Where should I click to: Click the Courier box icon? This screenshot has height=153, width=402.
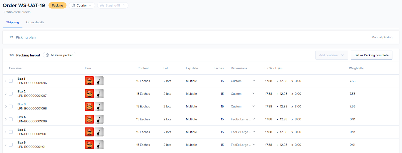(73, 6)
